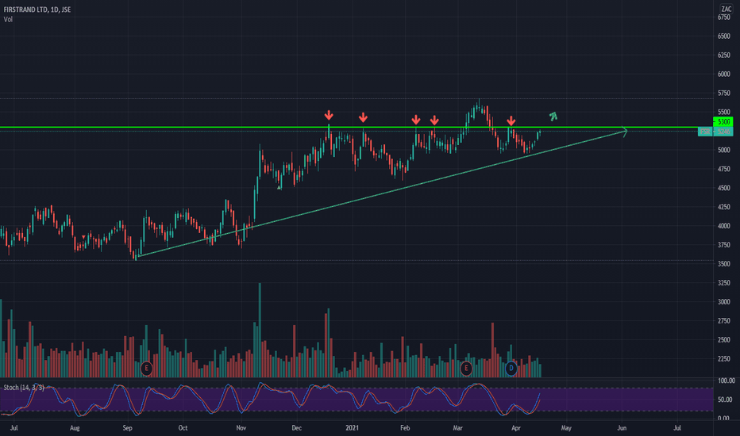Click the 3000 price axis label
Viewport: 740px width, 436px height.
pos(723,302)
